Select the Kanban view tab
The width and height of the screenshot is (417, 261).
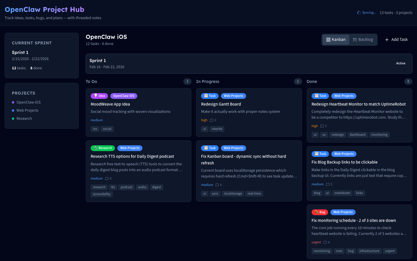point(336,40)
